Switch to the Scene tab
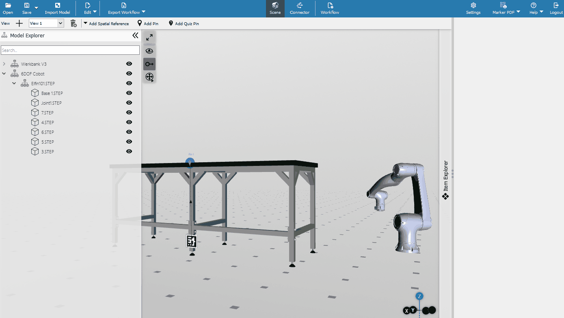The width and height of the screenshot is (564, 318). [275, 9]
